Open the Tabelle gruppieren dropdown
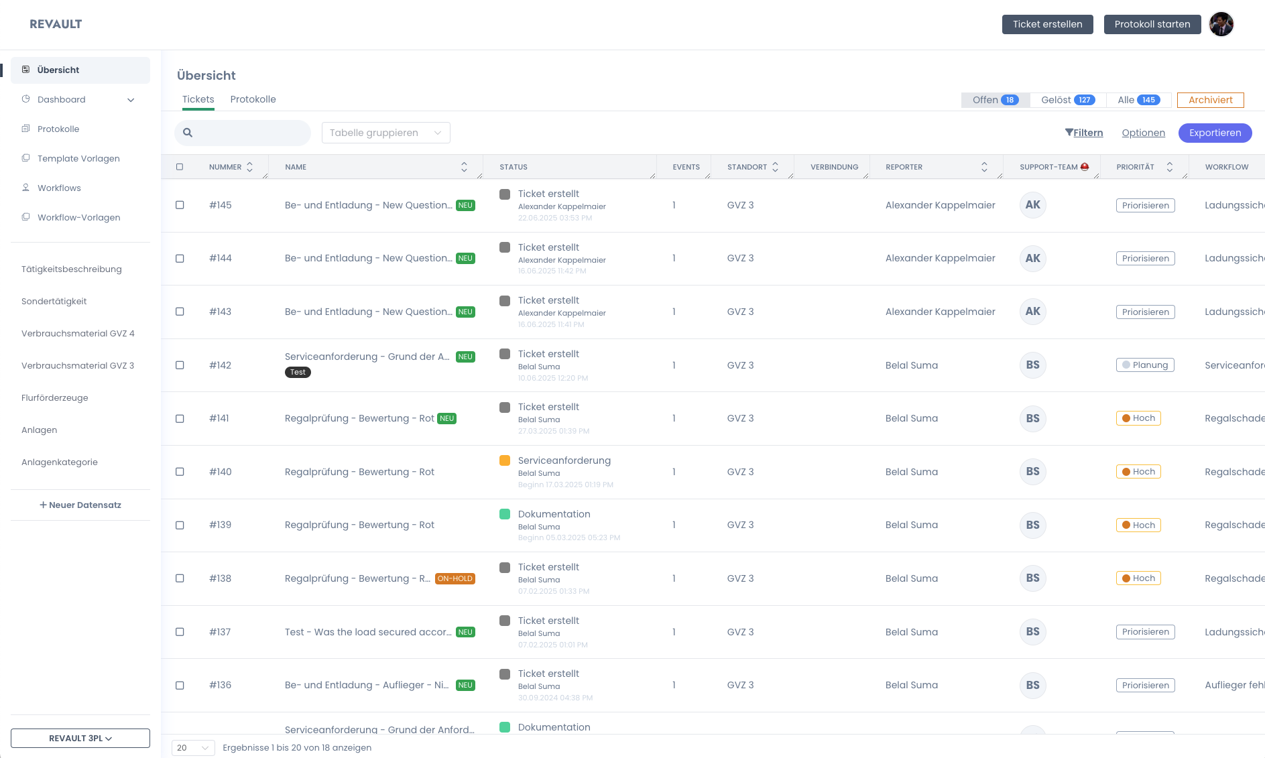 tap(385, 133)
